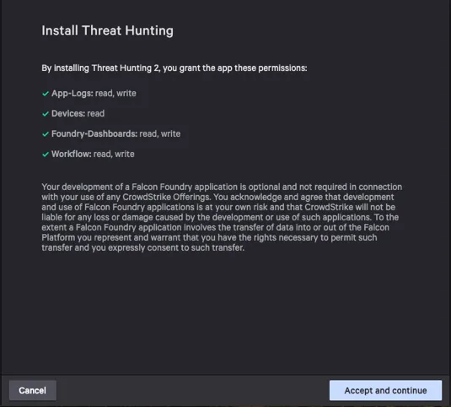The height and width of the screenshot is (407, 451).
Task: Click Accept and continue
Action: (x=385, y=390)
